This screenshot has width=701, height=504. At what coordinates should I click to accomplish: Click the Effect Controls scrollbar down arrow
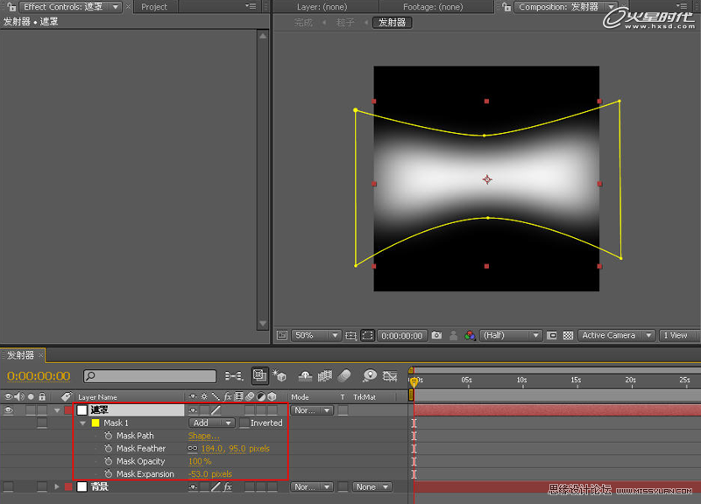[263, 323]
